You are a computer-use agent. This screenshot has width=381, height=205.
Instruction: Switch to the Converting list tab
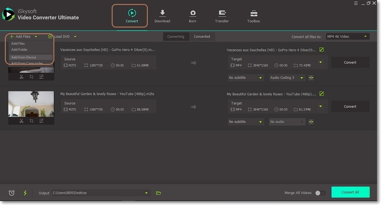tap(176, 36)
